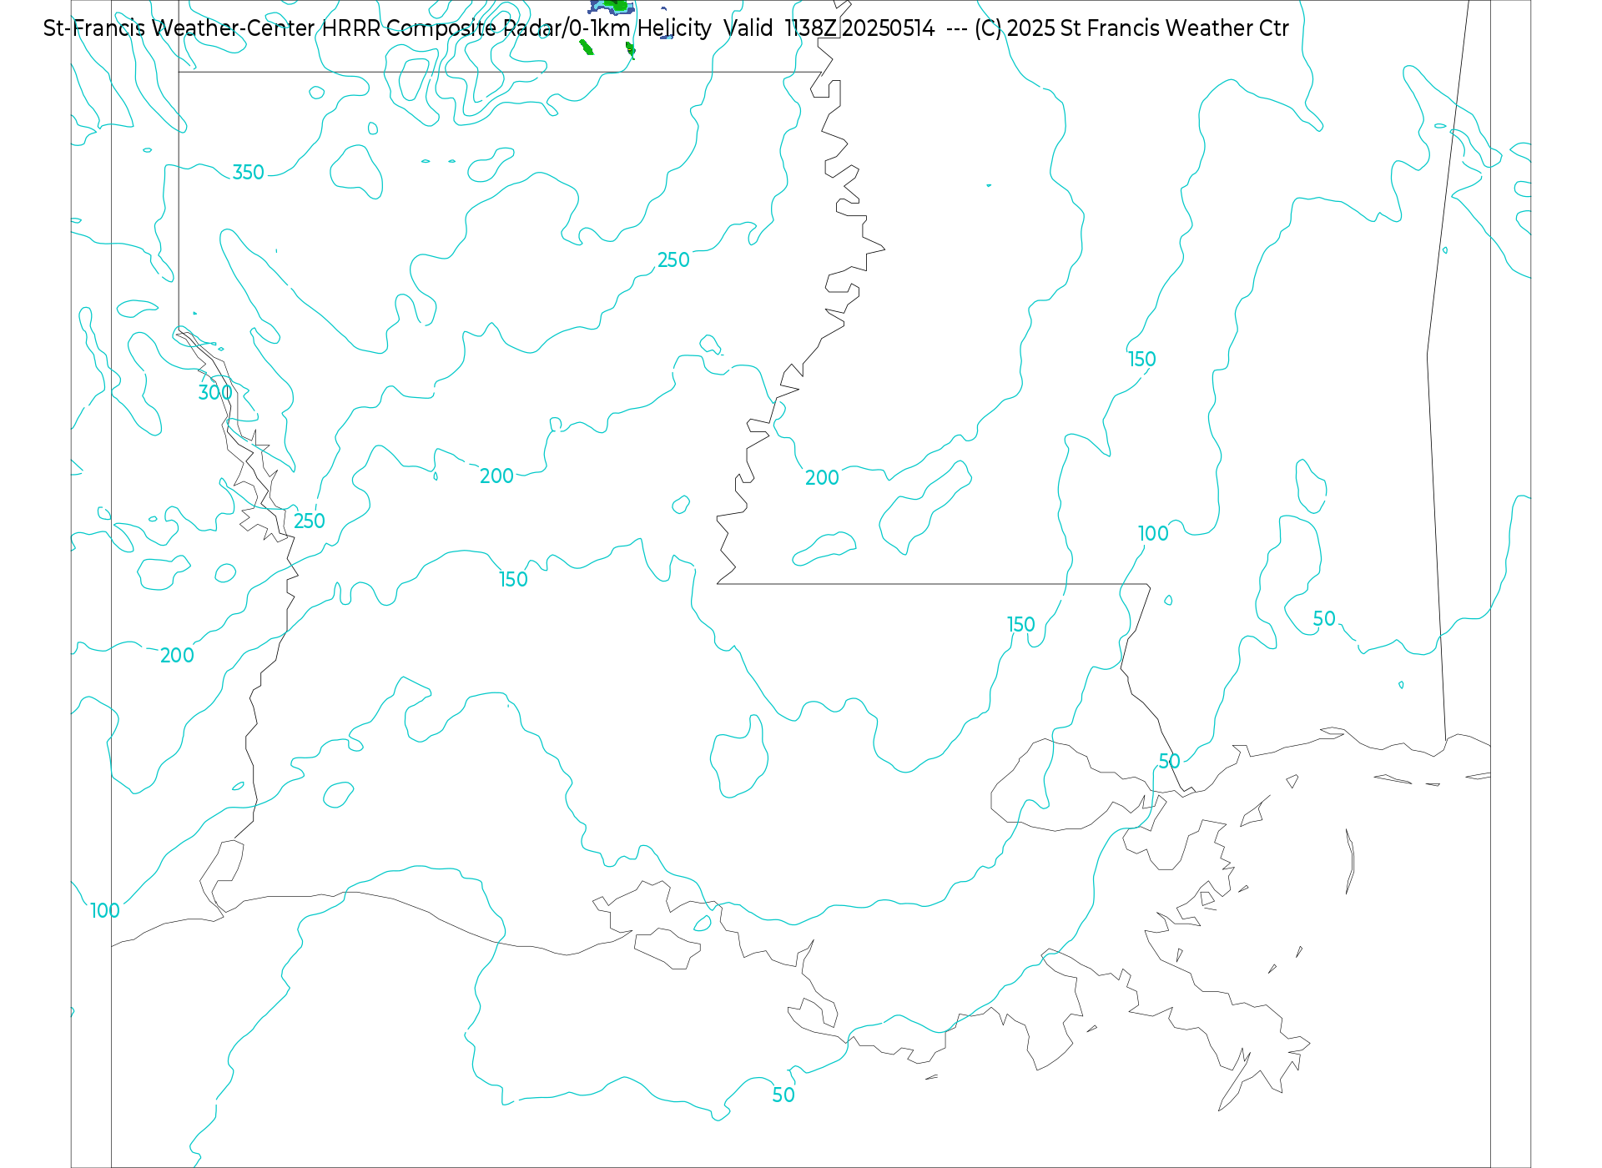Click the 300 helicity contour label

pyautogui.click(x=214, y=392)
